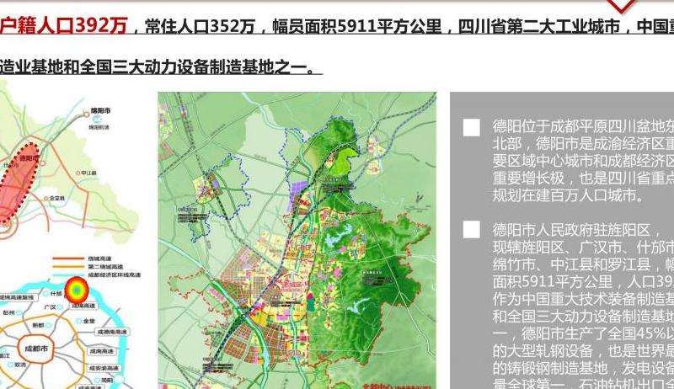This screenshot has width=674, height=389.
Task: Click the red headline text '户籍人口392万'
Action: tap(64, 26)
